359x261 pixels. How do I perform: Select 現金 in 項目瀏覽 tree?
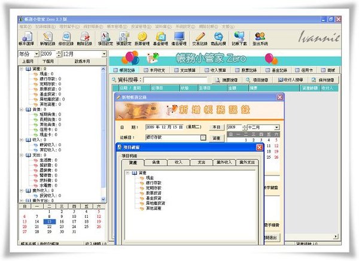[150, 178]
